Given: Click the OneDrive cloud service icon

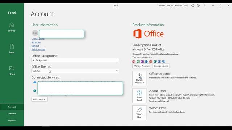Looking at the screenshot, I should 35,82.
